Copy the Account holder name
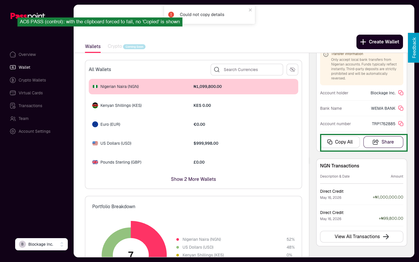 tap(401, 93)
